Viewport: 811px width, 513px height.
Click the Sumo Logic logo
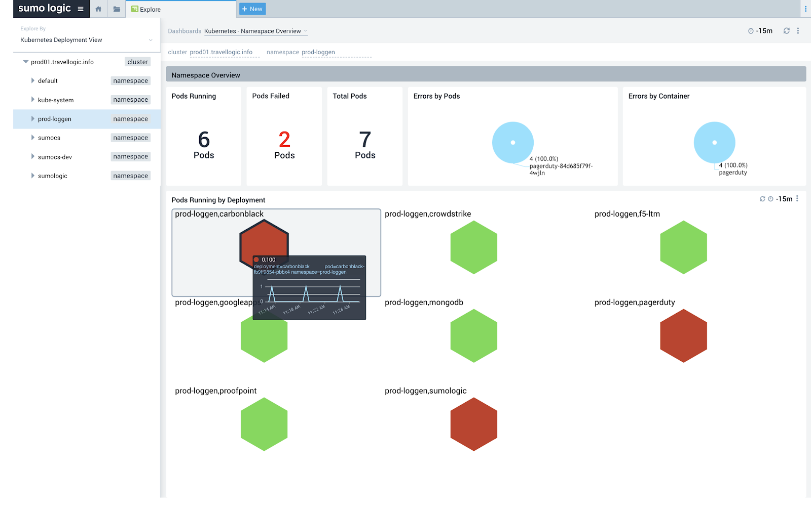45,8
